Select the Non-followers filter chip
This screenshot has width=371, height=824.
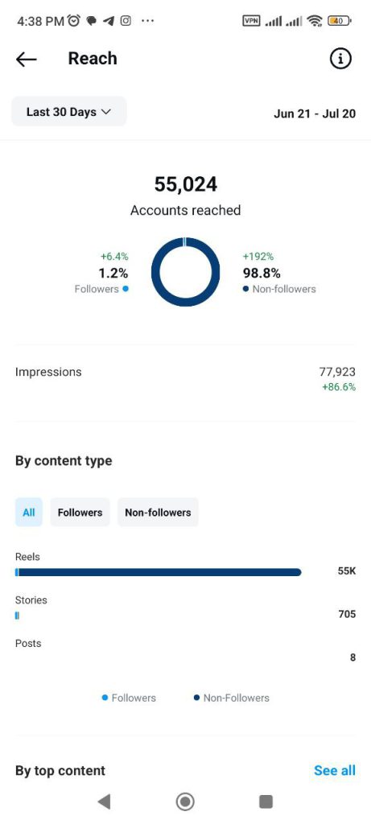(158, 513)
